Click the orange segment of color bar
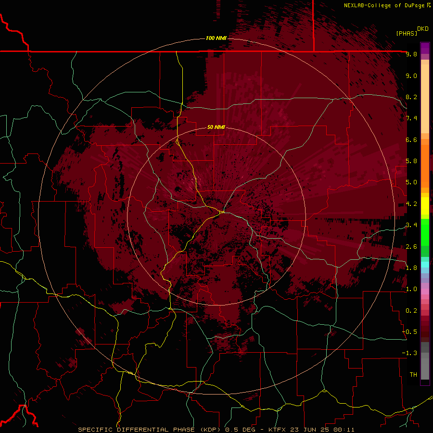The width and height of the screenshot is (433, 433). coord(425,166)
